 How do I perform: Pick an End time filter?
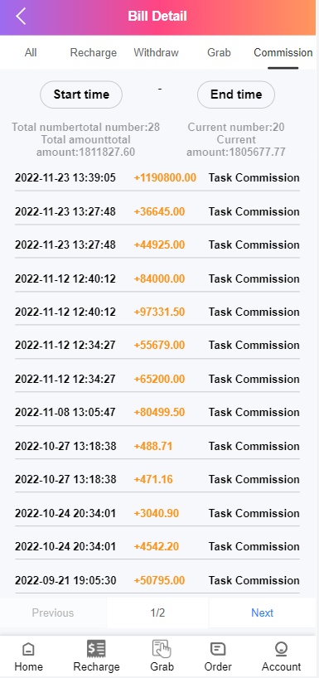[x=236, y=94]
